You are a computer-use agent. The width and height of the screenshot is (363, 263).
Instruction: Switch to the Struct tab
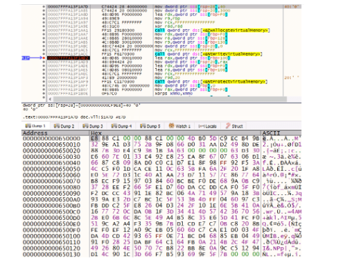tap(234, 126)
